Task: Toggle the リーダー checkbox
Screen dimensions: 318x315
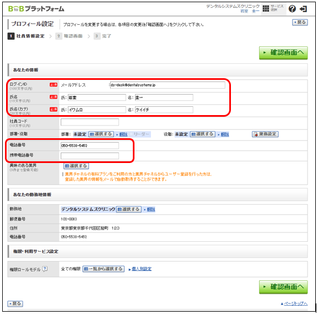Action: tap(131, 134)
